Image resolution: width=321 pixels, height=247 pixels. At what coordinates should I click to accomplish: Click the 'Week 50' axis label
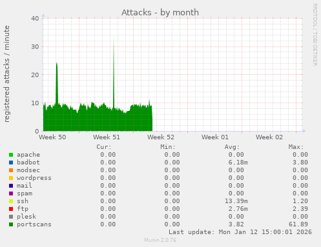pos(52,137)
